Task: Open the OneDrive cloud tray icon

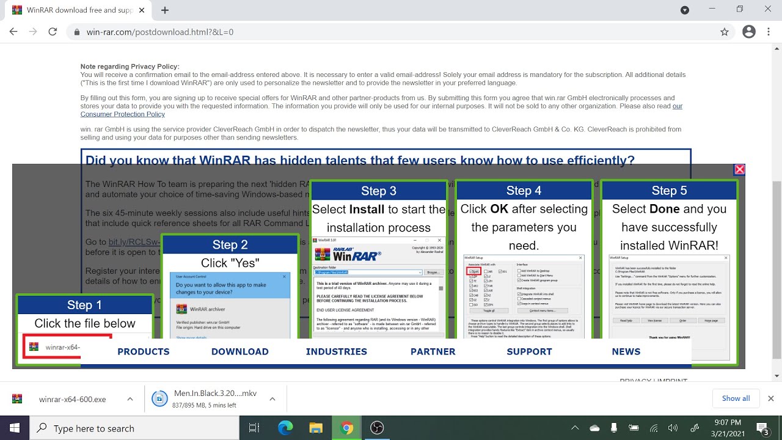Action: [594, 428]
